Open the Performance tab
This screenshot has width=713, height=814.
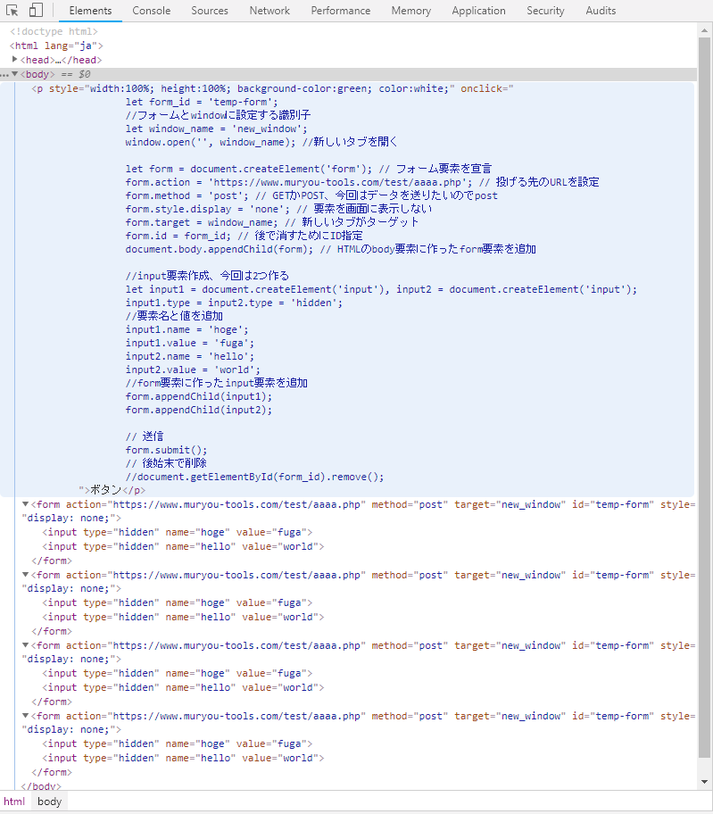point(340,11)
